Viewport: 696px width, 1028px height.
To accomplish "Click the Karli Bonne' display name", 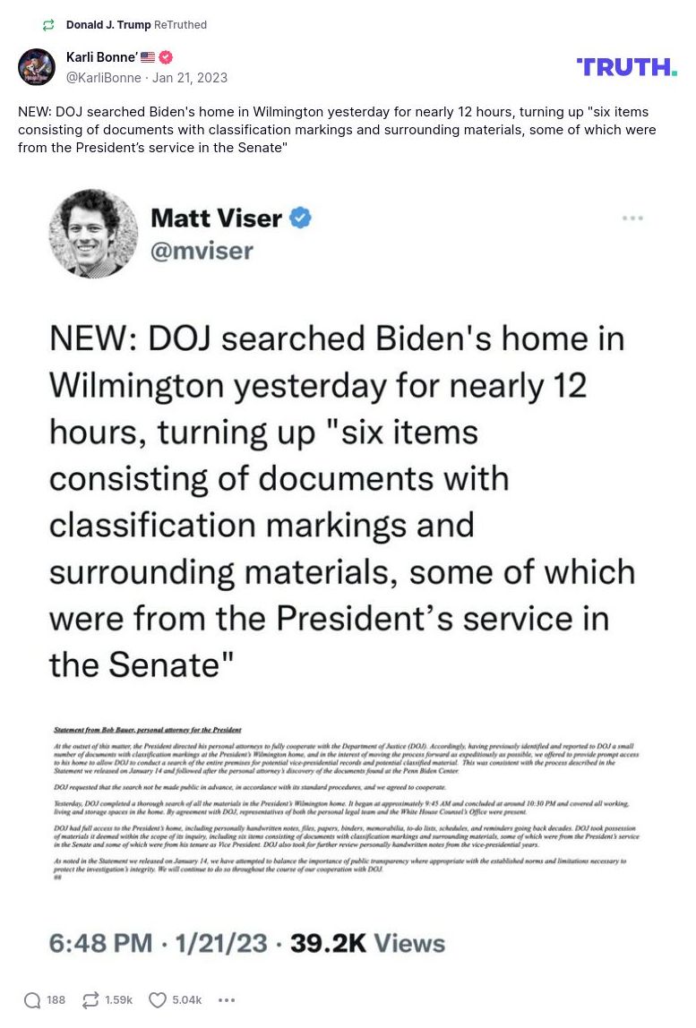I will 100,57.
